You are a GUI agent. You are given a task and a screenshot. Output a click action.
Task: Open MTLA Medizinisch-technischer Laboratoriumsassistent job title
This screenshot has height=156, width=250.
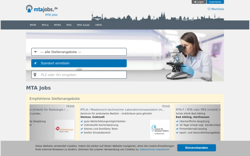(122, 109)
